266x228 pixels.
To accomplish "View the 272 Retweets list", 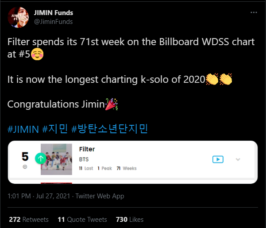I will (x=29, y=219).
